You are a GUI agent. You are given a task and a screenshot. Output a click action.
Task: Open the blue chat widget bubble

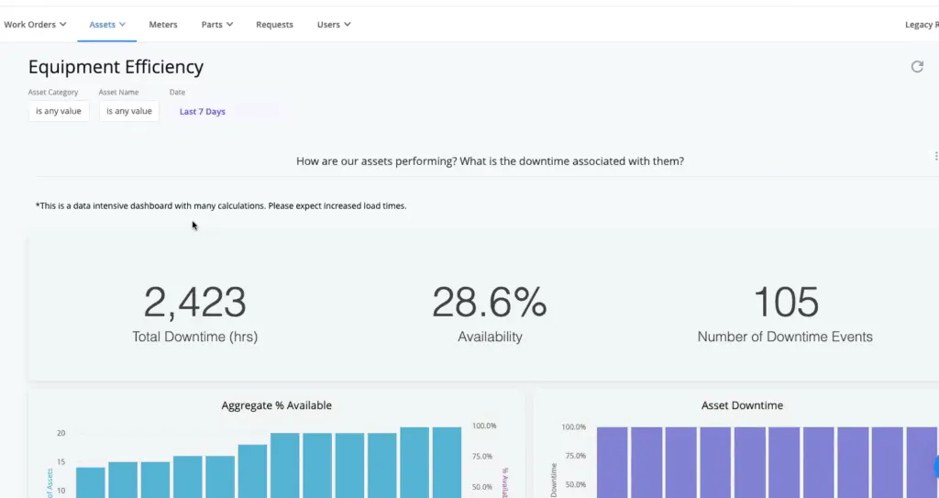tap(935, 467)
